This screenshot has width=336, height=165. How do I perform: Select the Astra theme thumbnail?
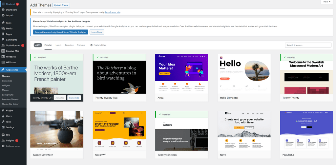(x=182, y=74)
